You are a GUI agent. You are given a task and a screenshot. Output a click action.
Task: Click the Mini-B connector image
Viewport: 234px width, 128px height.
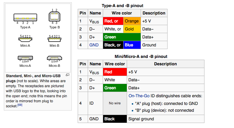click(x=54, y=39)
